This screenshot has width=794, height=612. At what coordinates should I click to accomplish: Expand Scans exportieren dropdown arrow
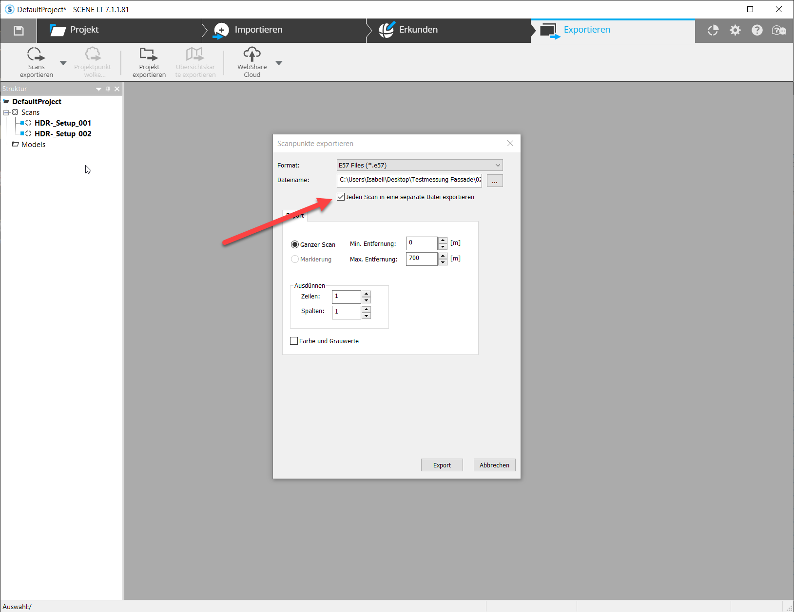pyautogui.click(x=63, y=63)
